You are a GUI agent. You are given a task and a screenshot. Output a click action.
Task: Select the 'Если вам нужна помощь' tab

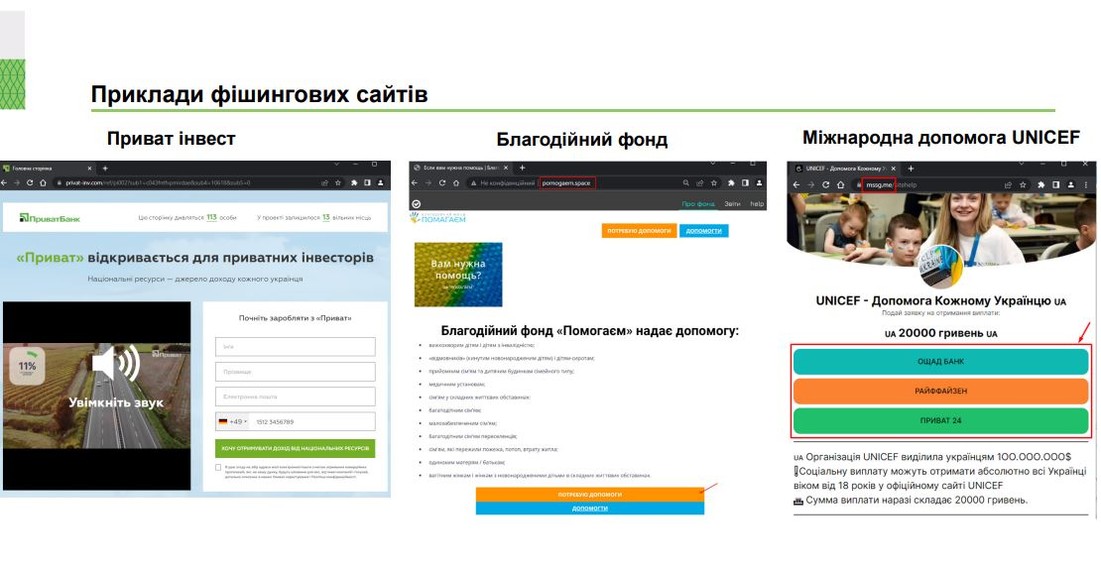[461, 169]
